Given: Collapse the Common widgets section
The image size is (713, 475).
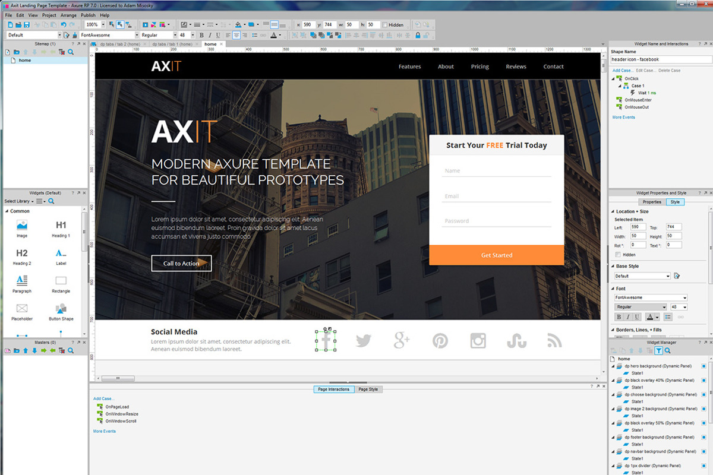Looking at the screenshot, I should pos(7,211).
